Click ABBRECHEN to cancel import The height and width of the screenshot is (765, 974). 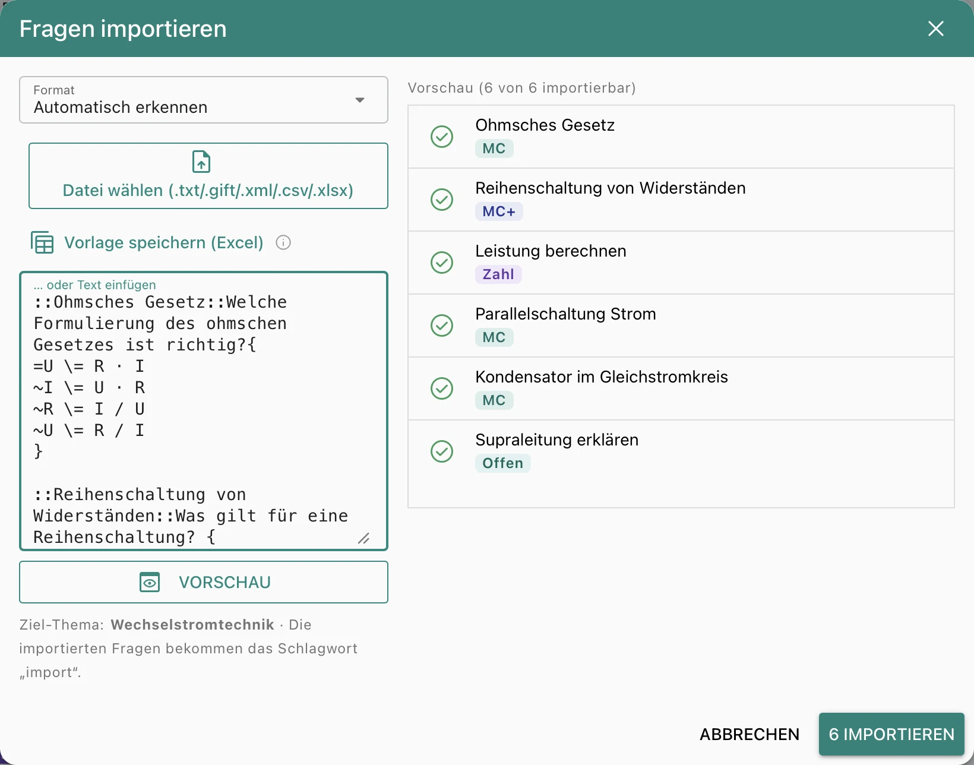coord(750,734)
